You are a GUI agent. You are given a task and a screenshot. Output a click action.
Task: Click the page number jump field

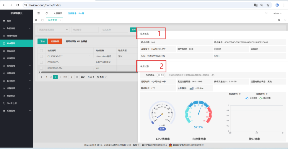click(71, 77)
